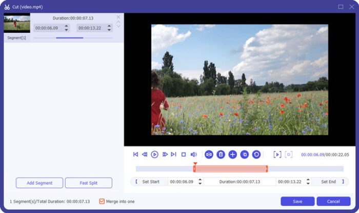Click the play segment bracket icon
This screenshot has width=359, height=213.
(277, 154)
